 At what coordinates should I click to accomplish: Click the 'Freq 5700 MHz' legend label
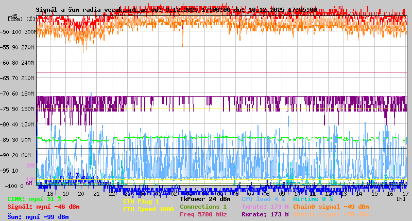[x=203, y=214]
